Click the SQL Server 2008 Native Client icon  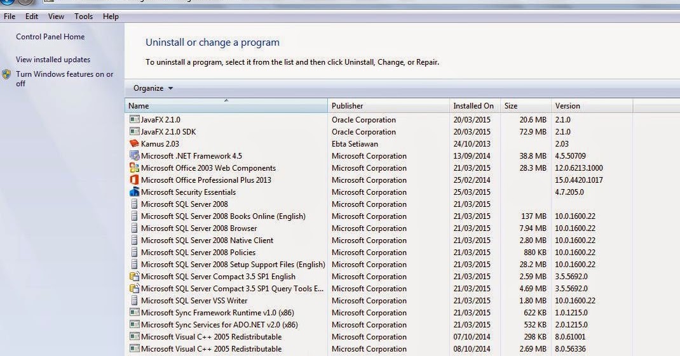[x=135, y=241]
